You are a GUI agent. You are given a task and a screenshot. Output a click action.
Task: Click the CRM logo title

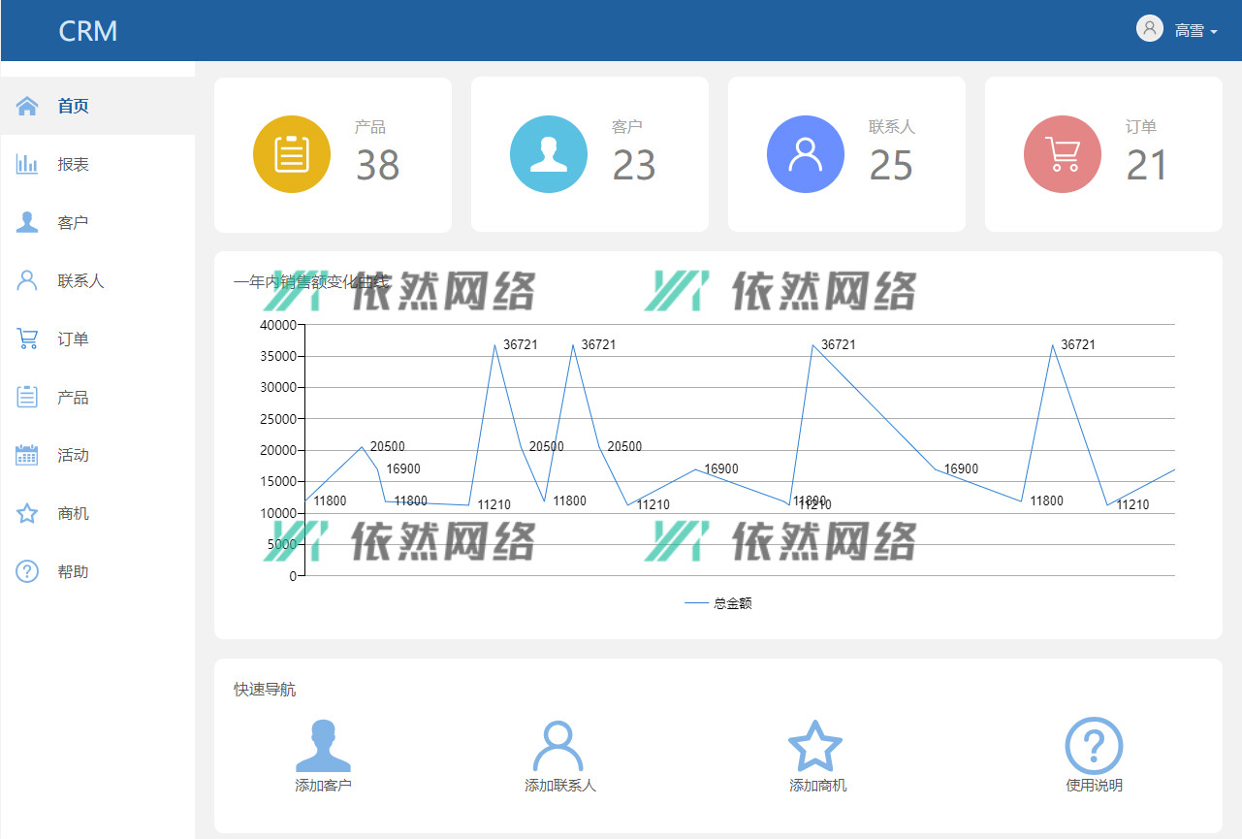point(88,31)
